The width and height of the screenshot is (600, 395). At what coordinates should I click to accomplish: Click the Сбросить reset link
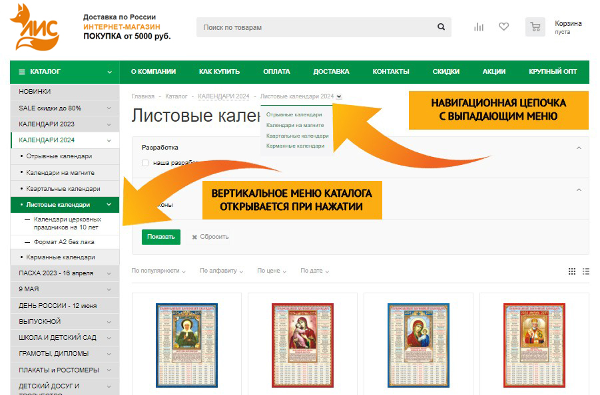(x=210, y=237)
